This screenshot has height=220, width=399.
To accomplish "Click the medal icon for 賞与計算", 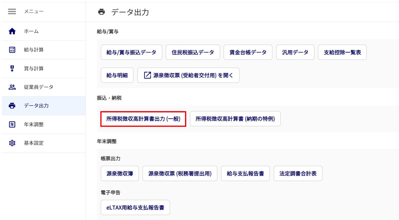I will [12, 68].
